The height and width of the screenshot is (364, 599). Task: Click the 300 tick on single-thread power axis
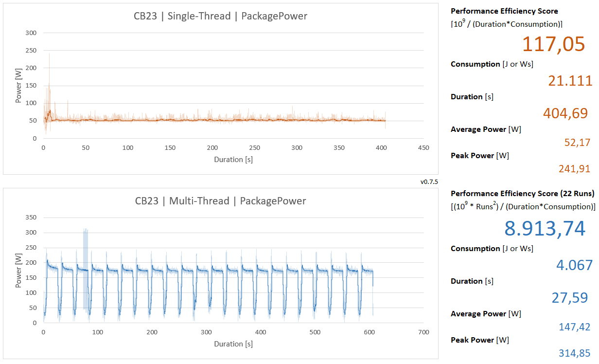[x=31, y=33]
